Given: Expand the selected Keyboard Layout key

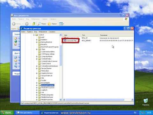Looking at the screenshot, I should (x=37, y=85).
